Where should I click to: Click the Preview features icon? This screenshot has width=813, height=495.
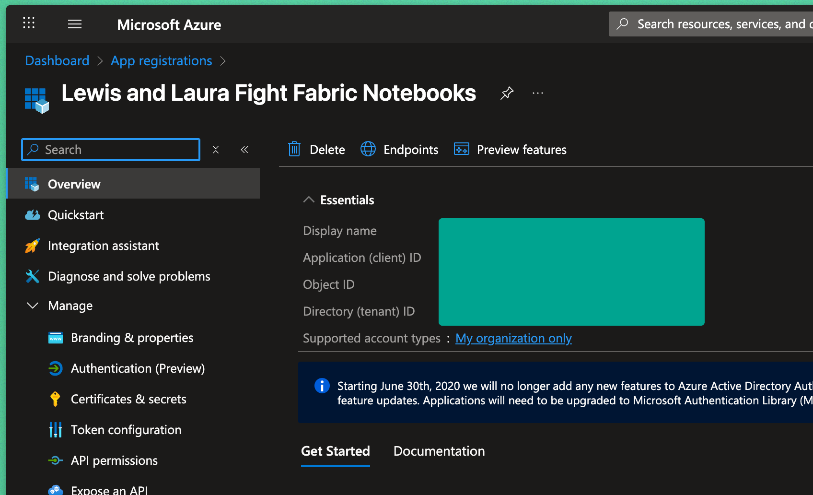(462, 149)
